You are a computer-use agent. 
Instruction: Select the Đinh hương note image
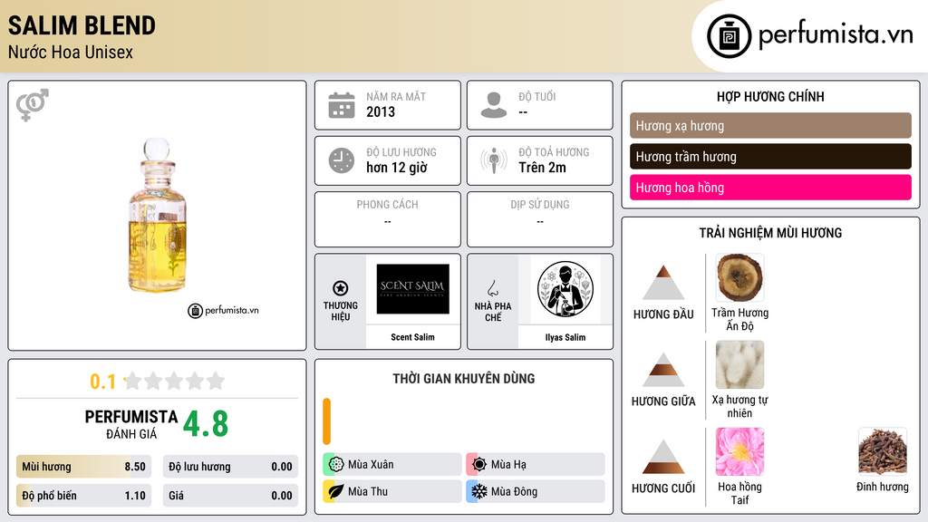[883, 451]
